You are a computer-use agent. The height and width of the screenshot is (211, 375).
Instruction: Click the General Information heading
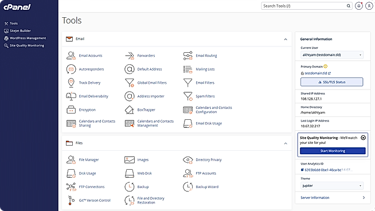point(316,39)
